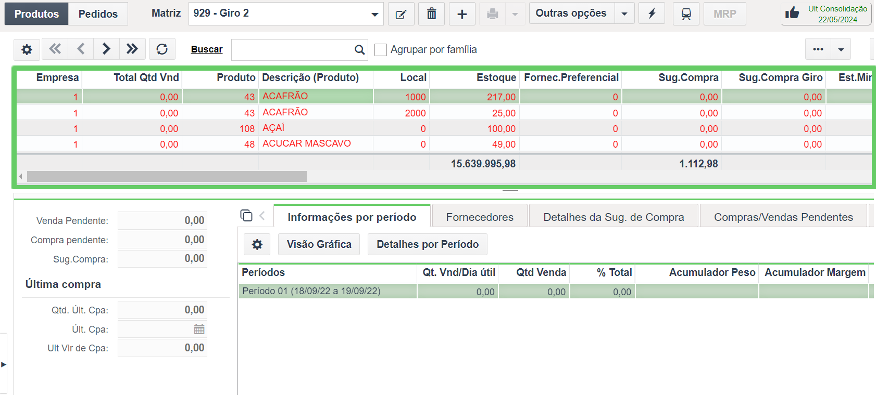This screenshot has width=876, height=395.
Task: Click the MRP button
Action: point(725,14)
